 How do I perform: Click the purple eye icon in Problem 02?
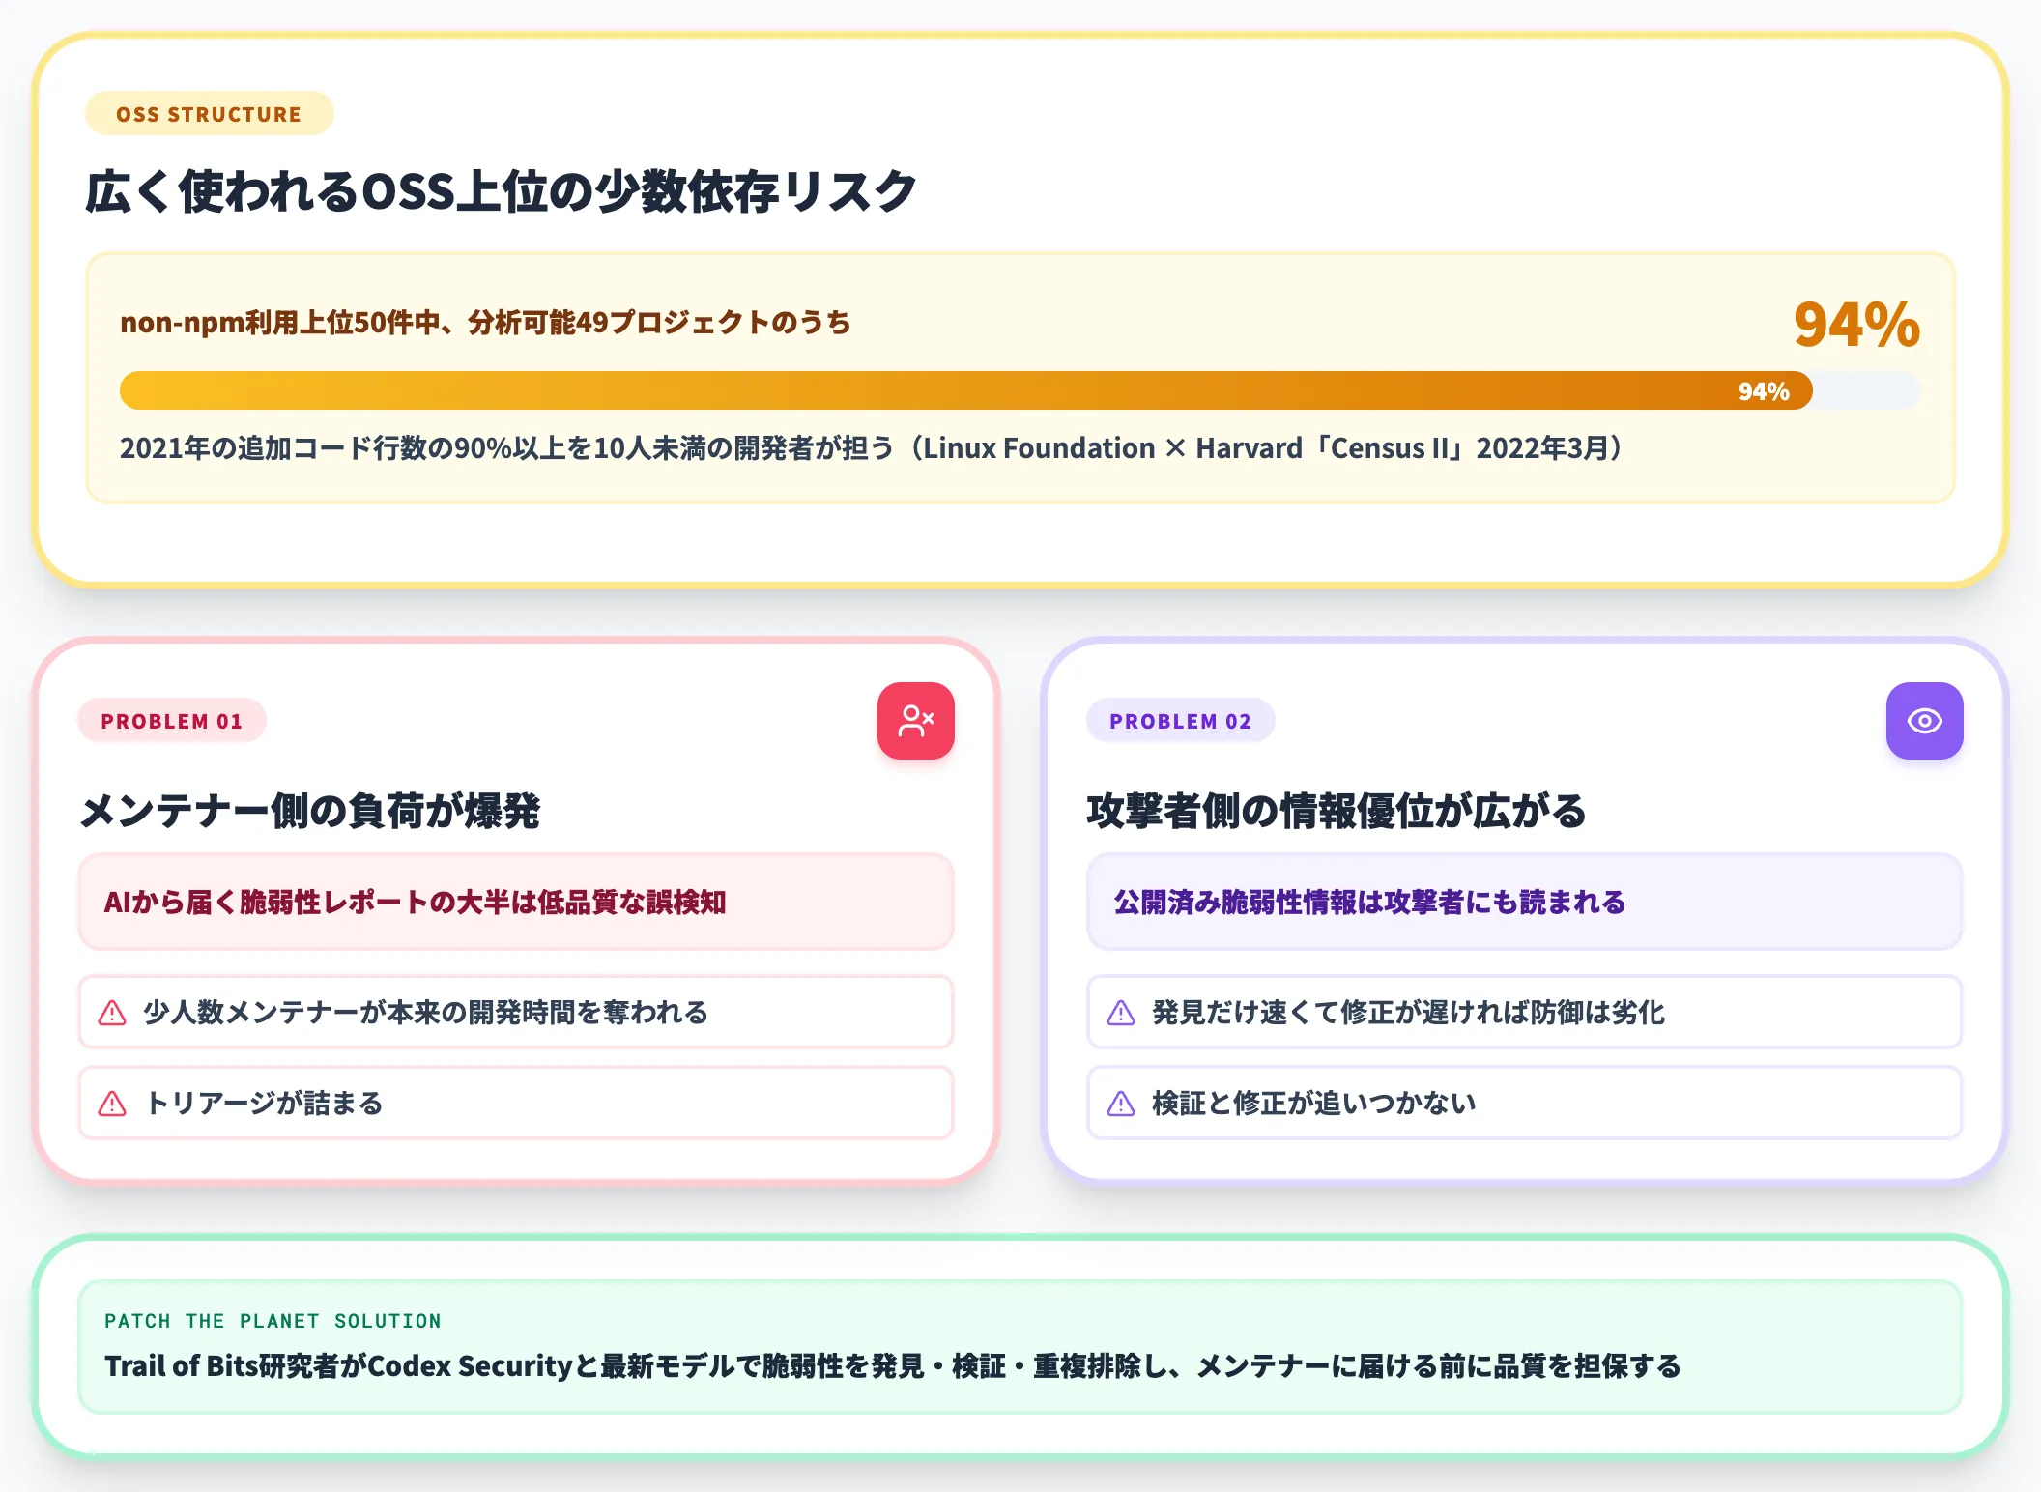coord(1924,721)
